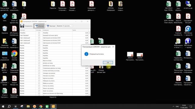This screenshot has width=195, height=109.
Task: Open the Google Chrome desktop icon
Action: coord(14,55)
